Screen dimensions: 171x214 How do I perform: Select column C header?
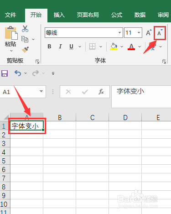93,117
